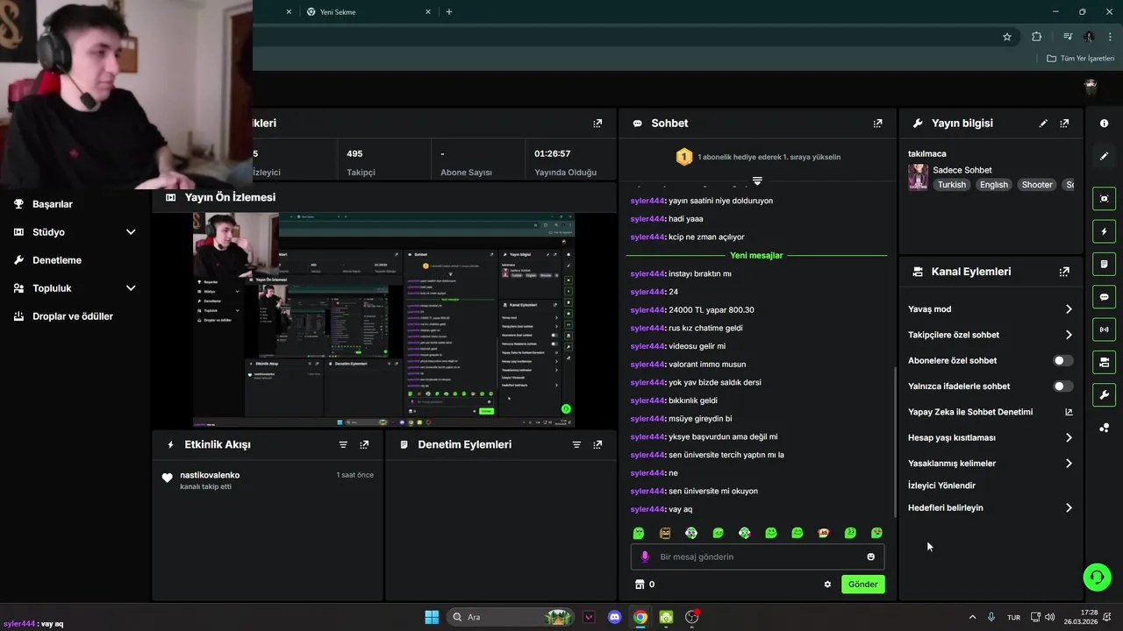Edit stream info with the pencil icon

(x=1043, y=124)
